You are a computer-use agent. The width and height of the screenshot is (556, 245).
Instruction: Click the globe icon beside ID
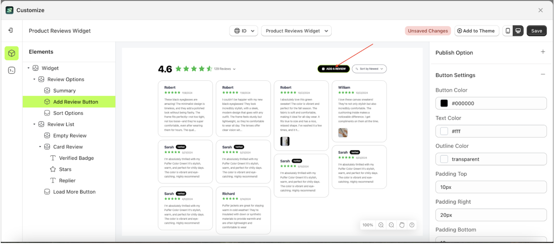237,31
